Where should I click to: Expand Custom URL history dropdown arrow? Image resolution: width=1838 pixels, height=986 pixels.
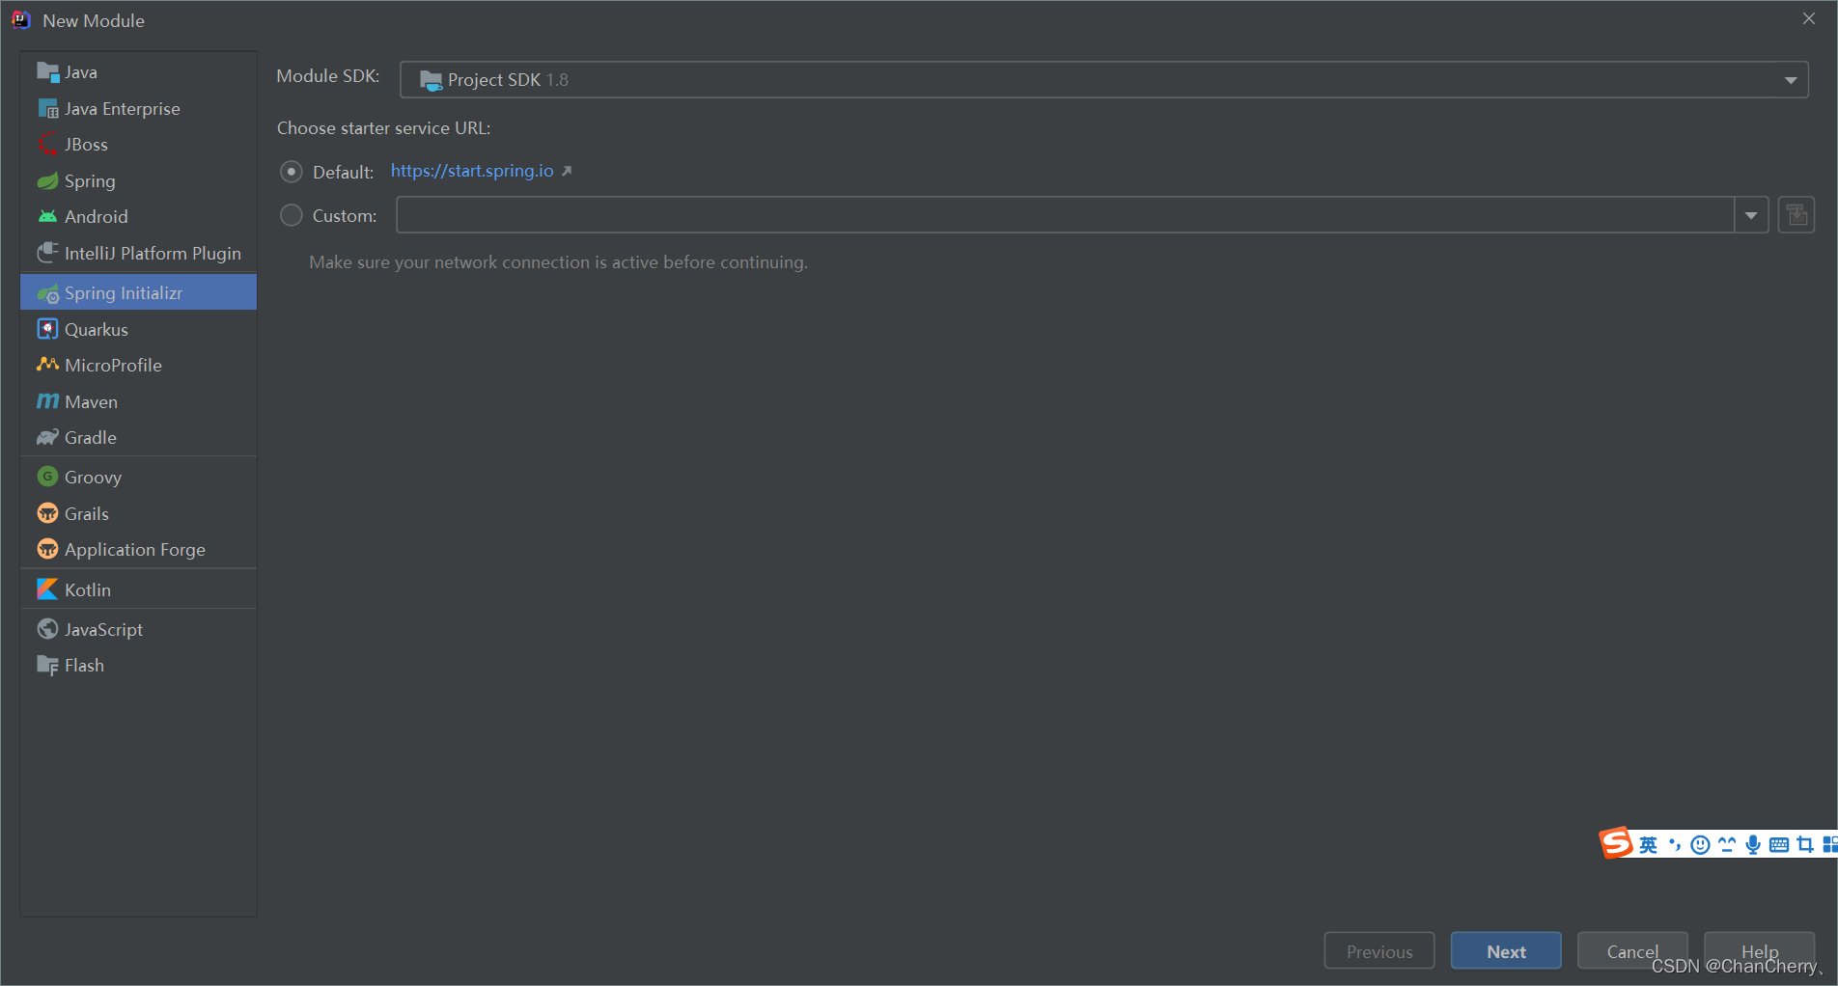pos(1751,215)
